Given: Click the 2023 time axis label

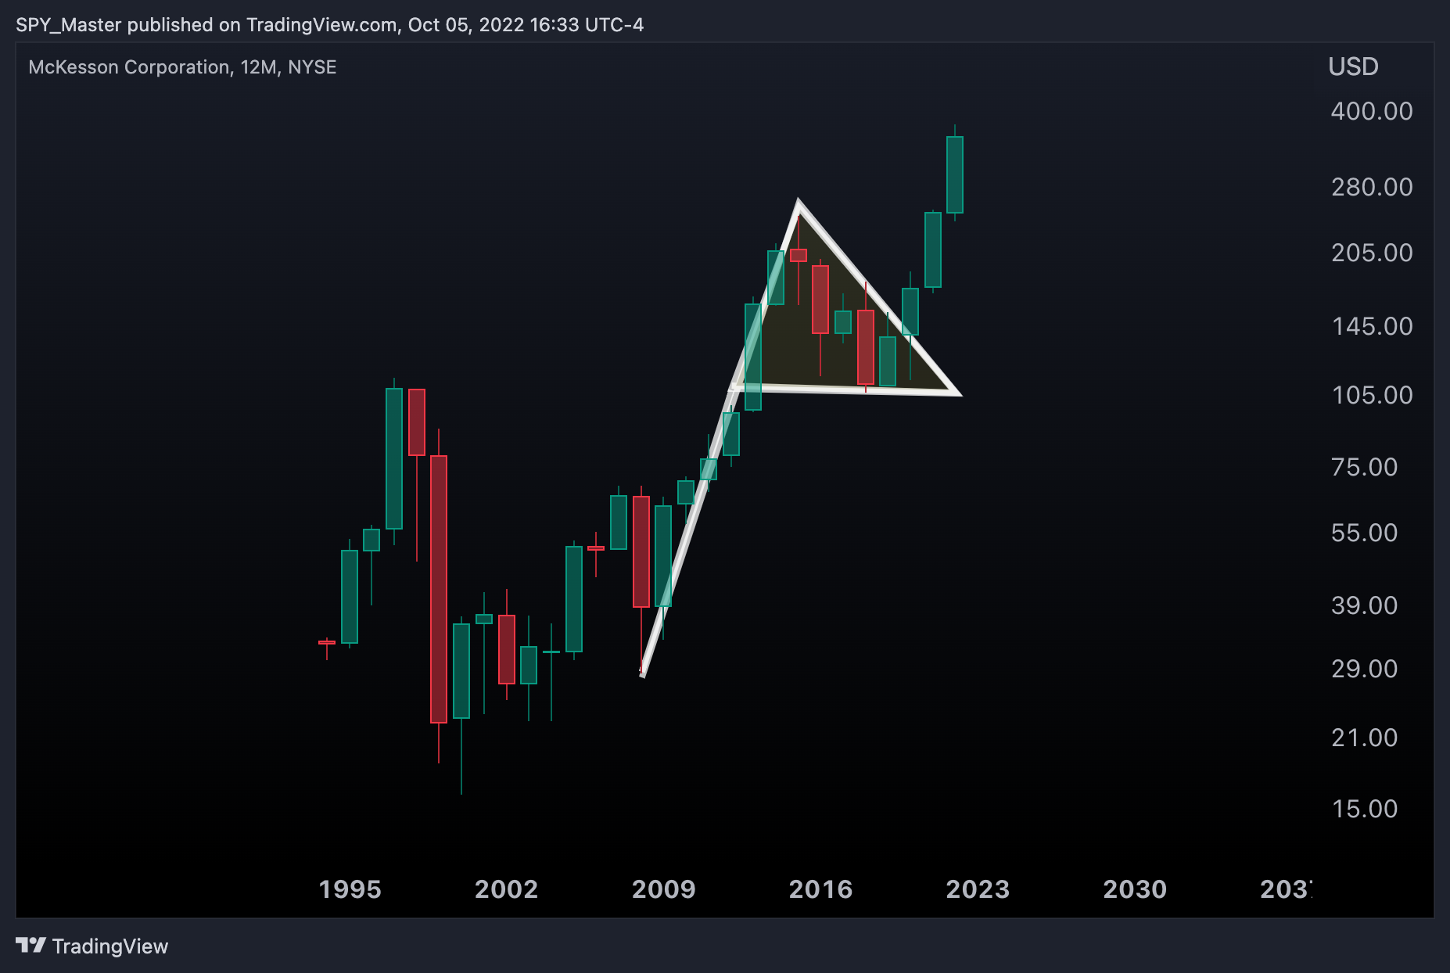Looking at the screenshot, I should click(978, 889).
